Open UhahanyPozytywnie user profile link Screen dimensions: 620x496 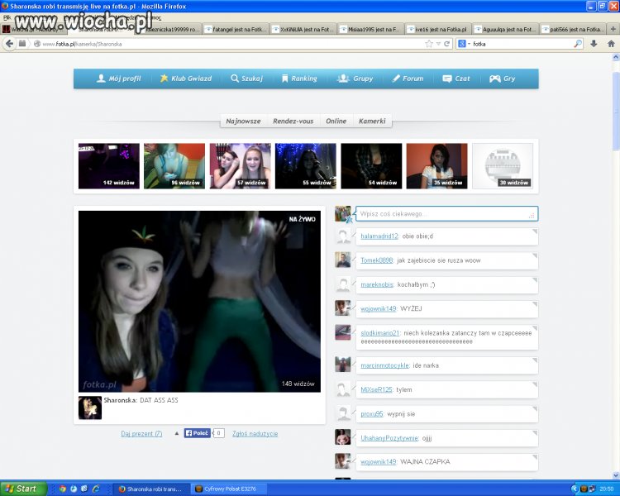click(x=389, y=438)
